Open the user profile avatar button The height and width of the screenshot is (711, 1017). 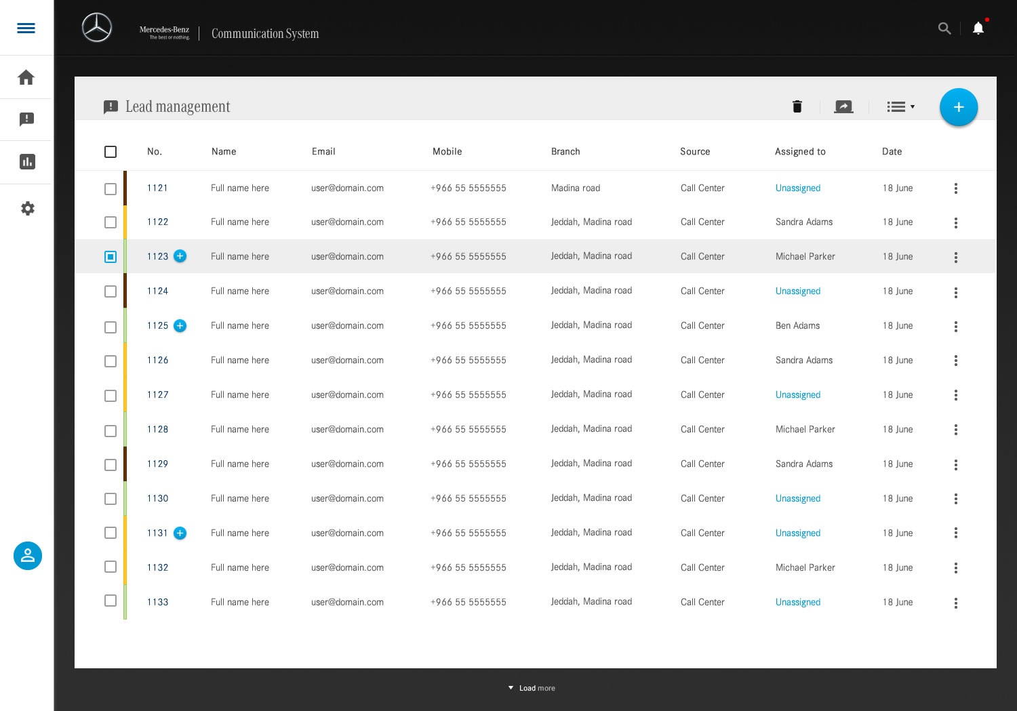click(28, 556)
